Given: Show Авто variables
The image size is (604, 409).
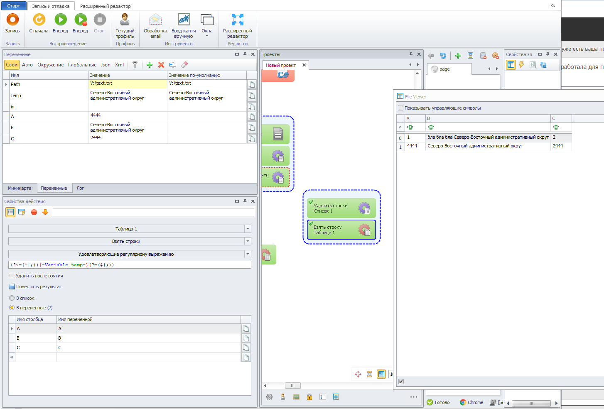Looking at the screenshot, I should click(27, 65).
